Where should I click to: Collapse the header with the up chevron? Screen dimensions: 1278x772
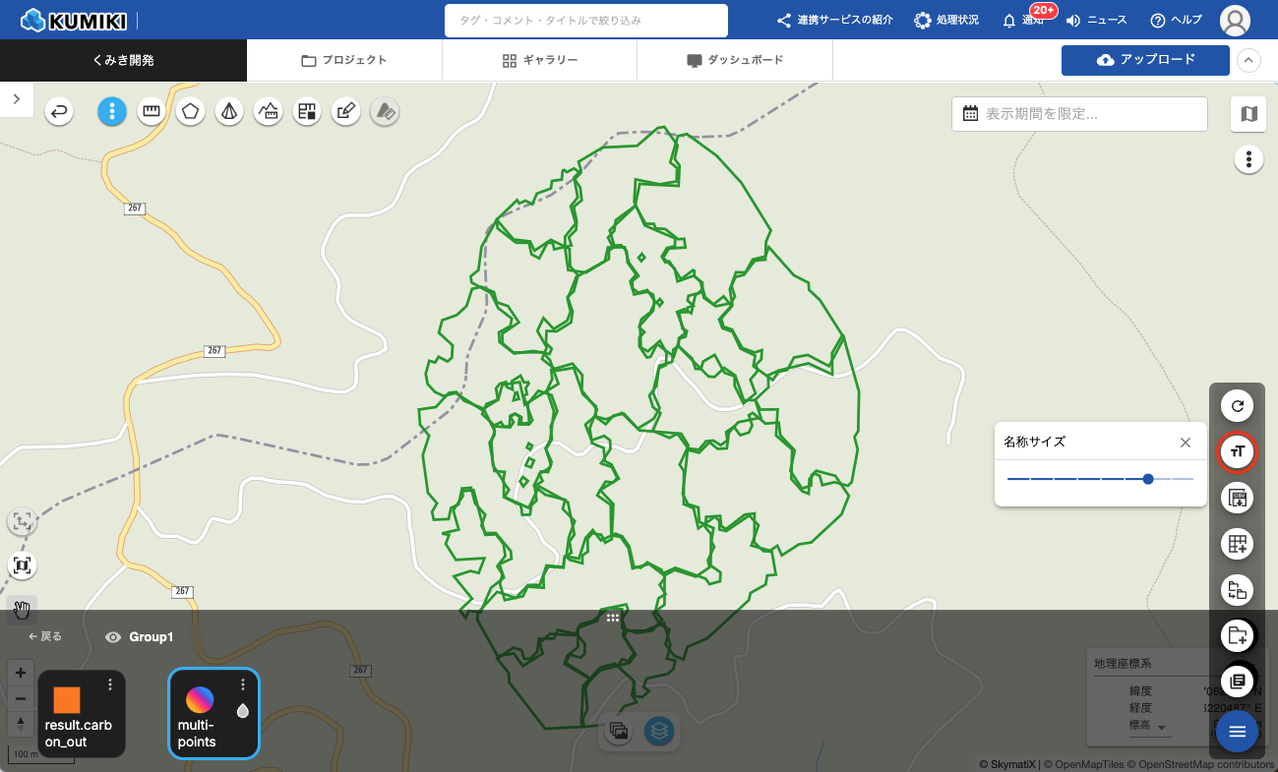[x=1248, y=60]
